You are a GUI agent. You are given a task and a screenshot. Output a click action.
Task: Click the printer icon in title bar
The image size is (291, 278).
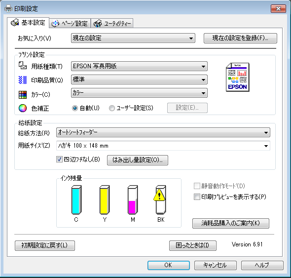[x=8, y=8]
